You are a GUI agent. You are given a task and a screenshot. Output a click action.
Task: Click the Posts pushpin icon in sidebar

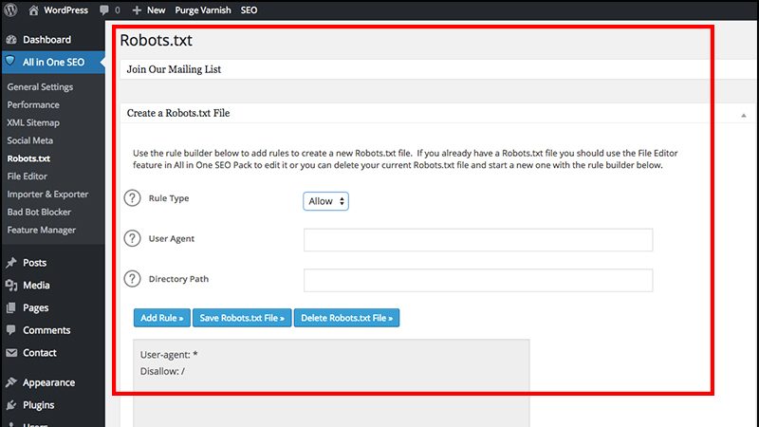10,263
